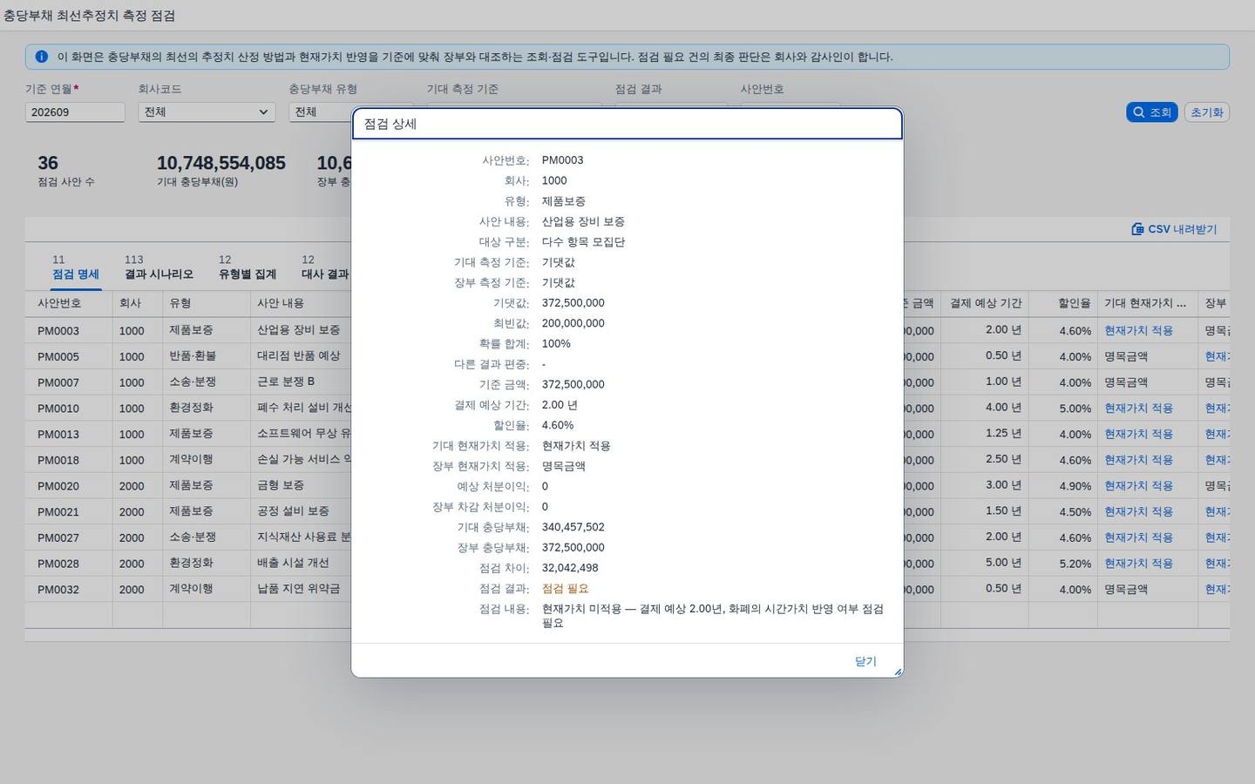1255x784 pixels.
Task: Click the 조회 search button
Action: (1151, 112)
